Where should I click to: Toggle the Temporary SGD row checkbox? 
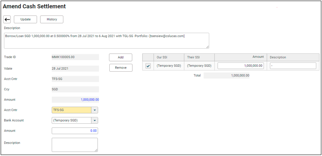click(148, 66)
